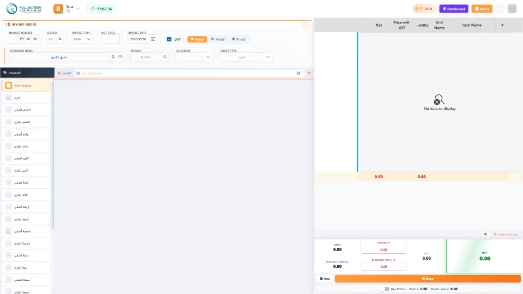Go to previous invoice with left arrow
The height and width of the screenshot is (294, 523).
35,39
